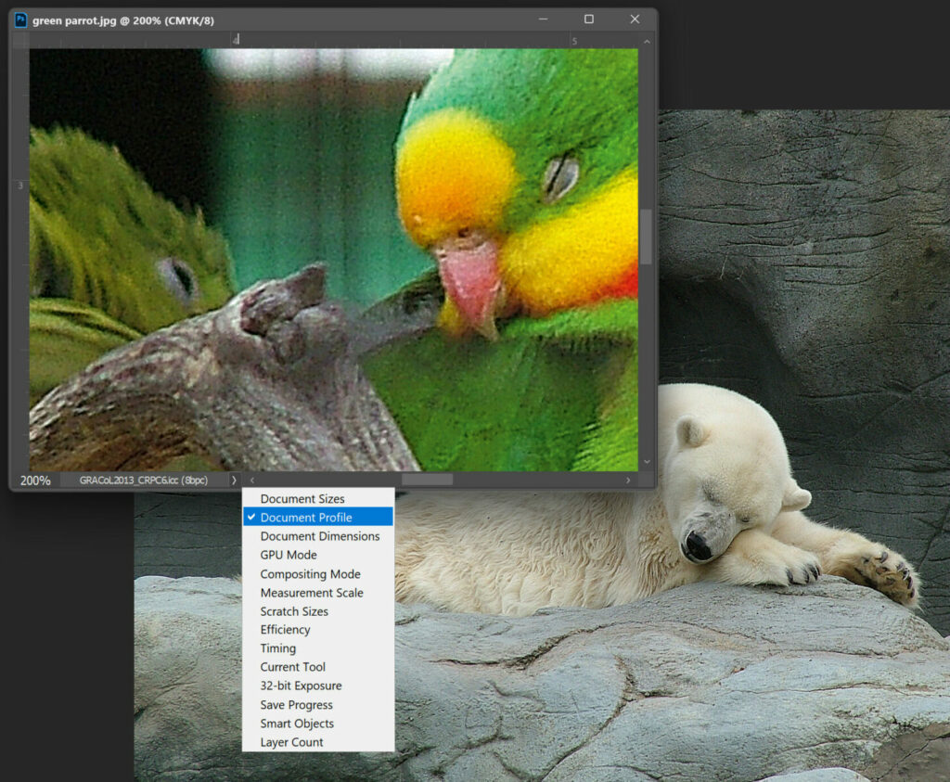Viewport: 950px width, 782px height.
Task: Display Current Tool in status bar
Action: (x=292, y=667)
